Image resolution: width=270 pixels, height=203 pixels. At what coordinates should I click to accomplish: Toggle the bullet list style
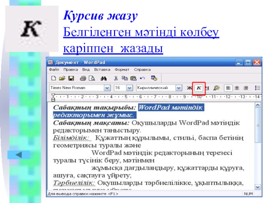click(258, 88)
